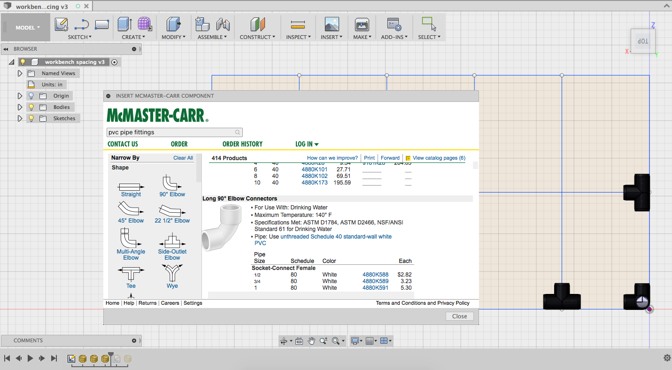
Task: Click the pvc pipe fittings search field
Action: coord(170,132)
